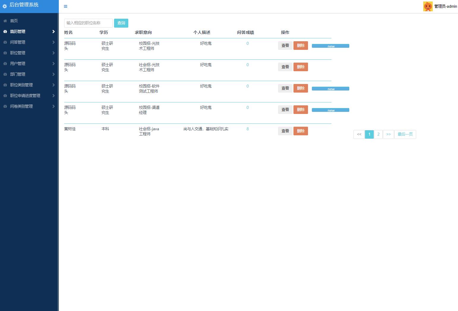View 黄树佳's resume

(285, 131)
